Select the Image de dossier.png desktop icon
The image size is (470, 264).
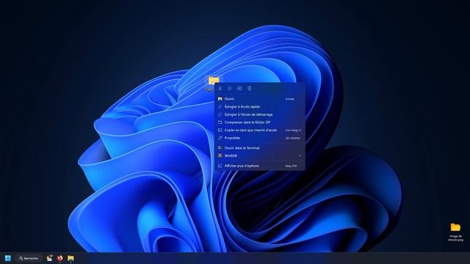[455, 232]
